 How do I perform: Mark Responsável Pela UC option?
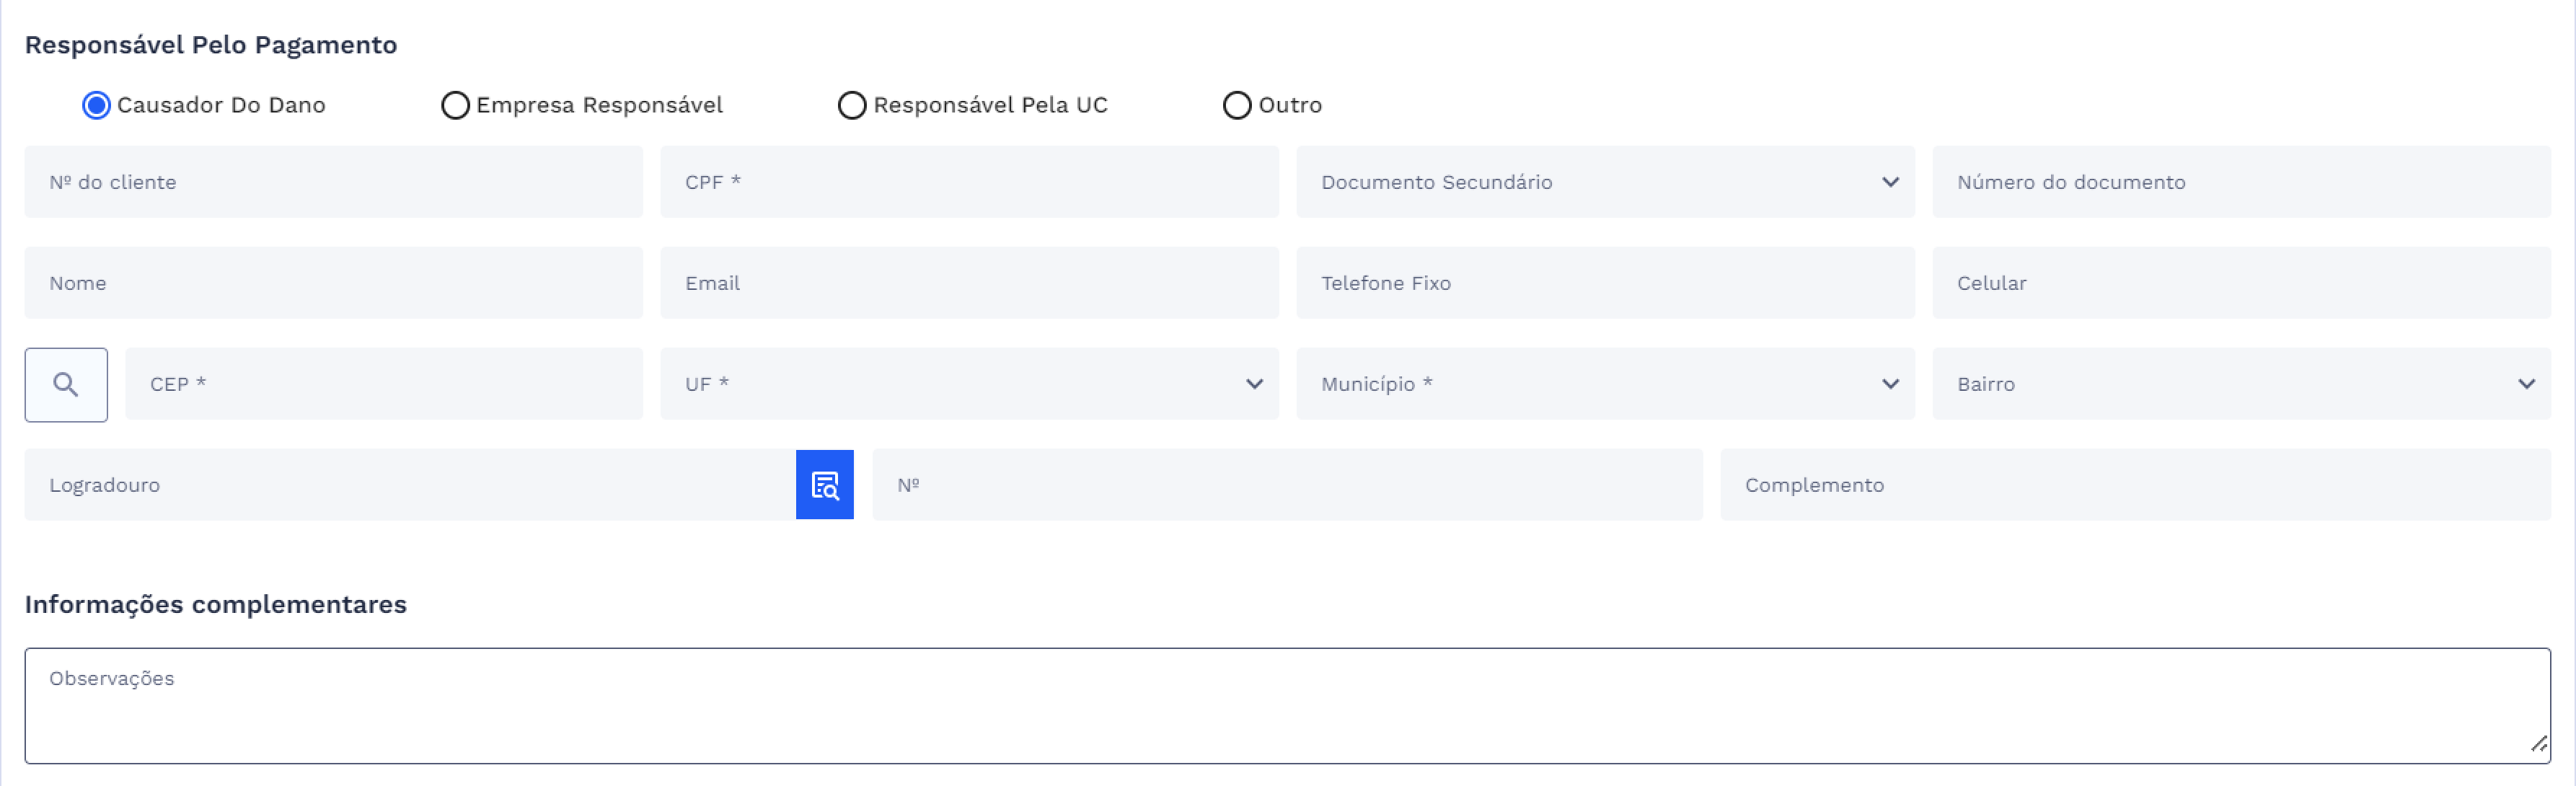pyautogui.click(x=851, y=104)
